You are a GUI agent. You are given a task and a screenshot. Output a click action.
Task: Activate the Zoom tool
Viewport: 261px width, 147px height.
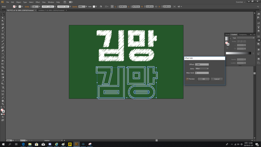[x=3, y=104]
